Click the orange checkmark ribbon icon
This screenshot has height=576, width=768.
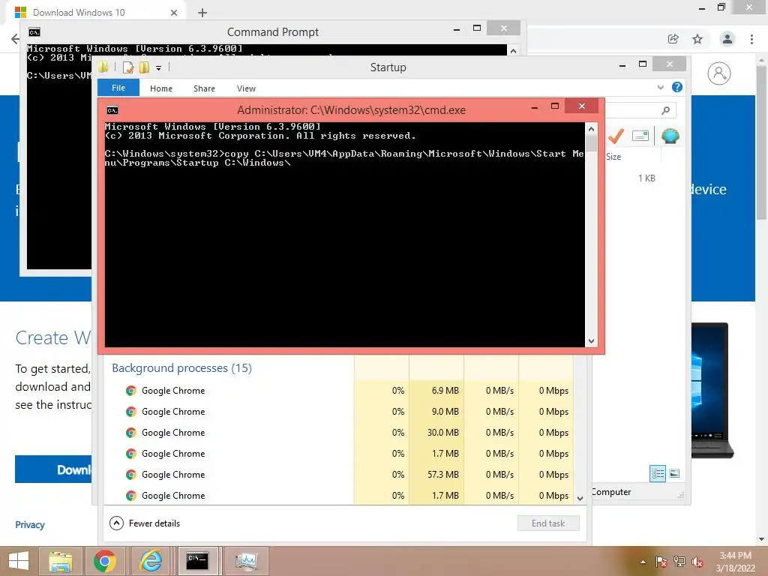(616, 136)
